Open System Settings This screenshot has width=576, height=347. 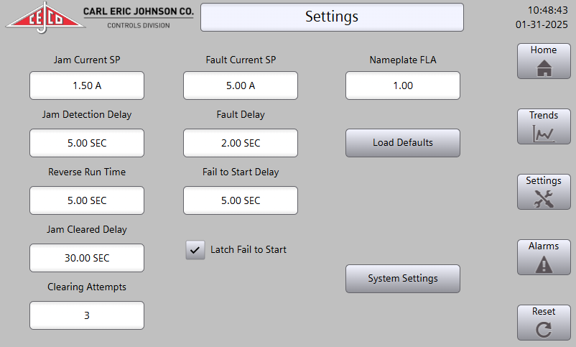click(403, 279)
